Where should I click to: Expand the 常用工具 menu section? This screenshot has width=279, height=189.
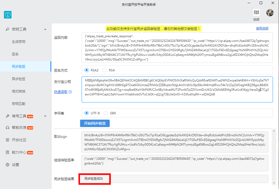coord(45,116)
